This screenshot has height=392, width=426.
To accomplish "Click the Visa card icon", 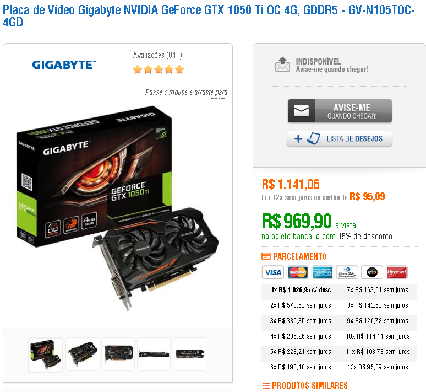I will tap(273, 272).
